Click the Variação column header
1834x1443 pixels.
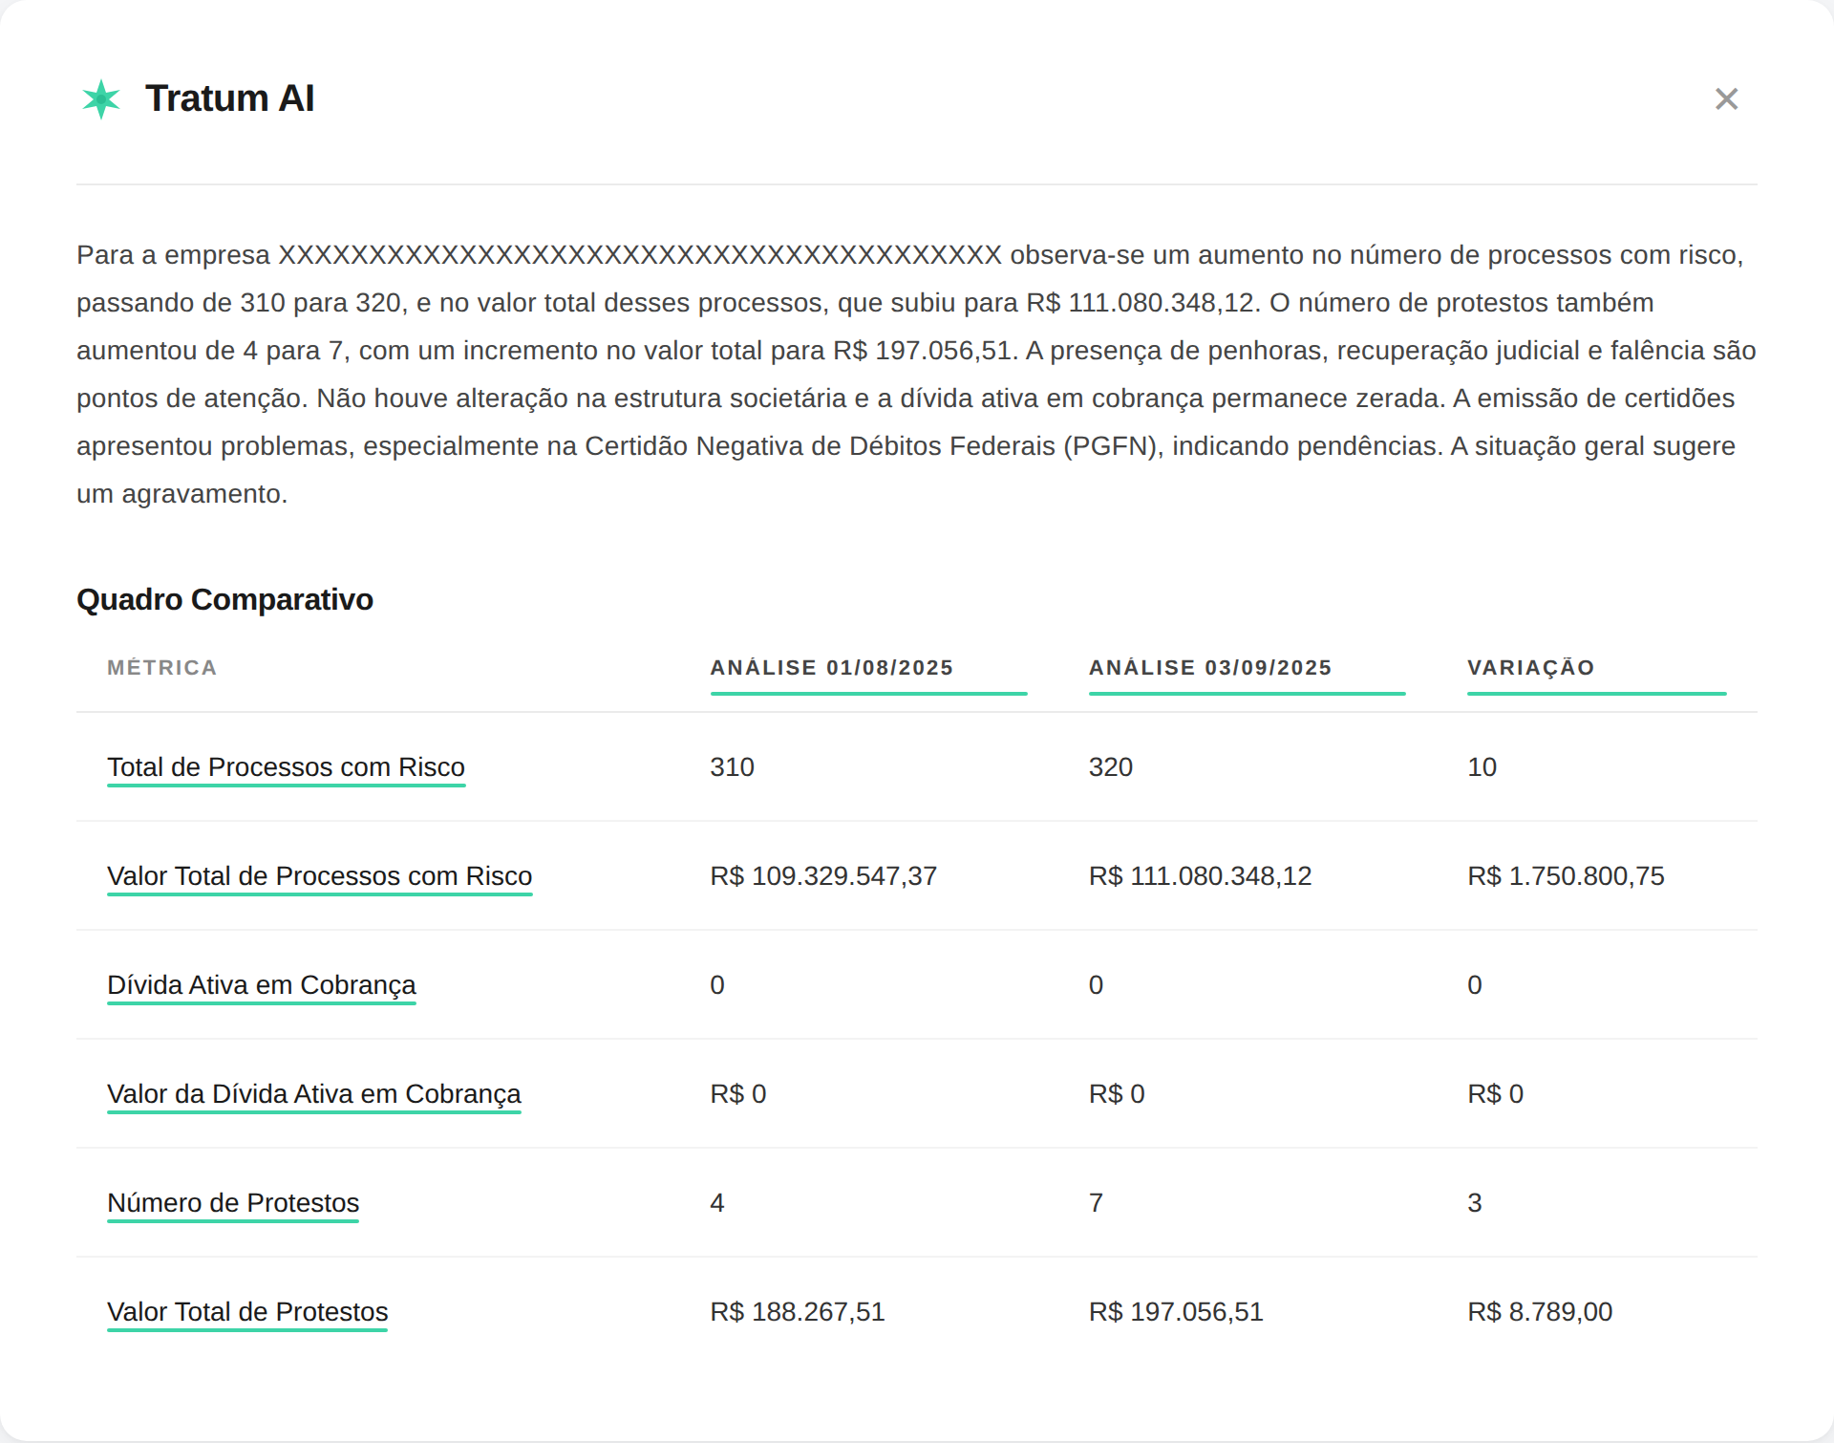point(1530,668)
